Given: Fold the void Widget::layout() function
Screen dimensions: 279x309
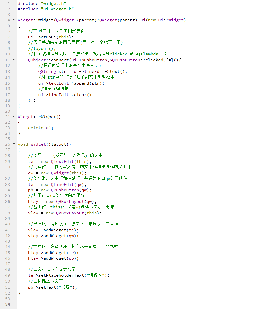Looking at the screenshot, I should click(x=14, y=144).
